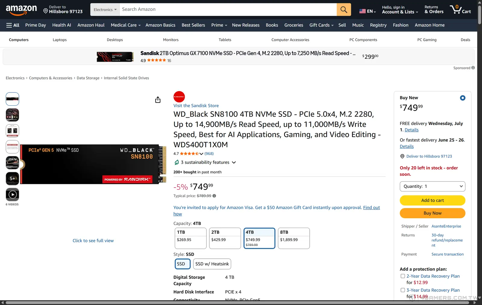This screenshot has width=482, height=305.
Task: Check the 2-Year Data Recovery Plan box
Action: [403, 276]
